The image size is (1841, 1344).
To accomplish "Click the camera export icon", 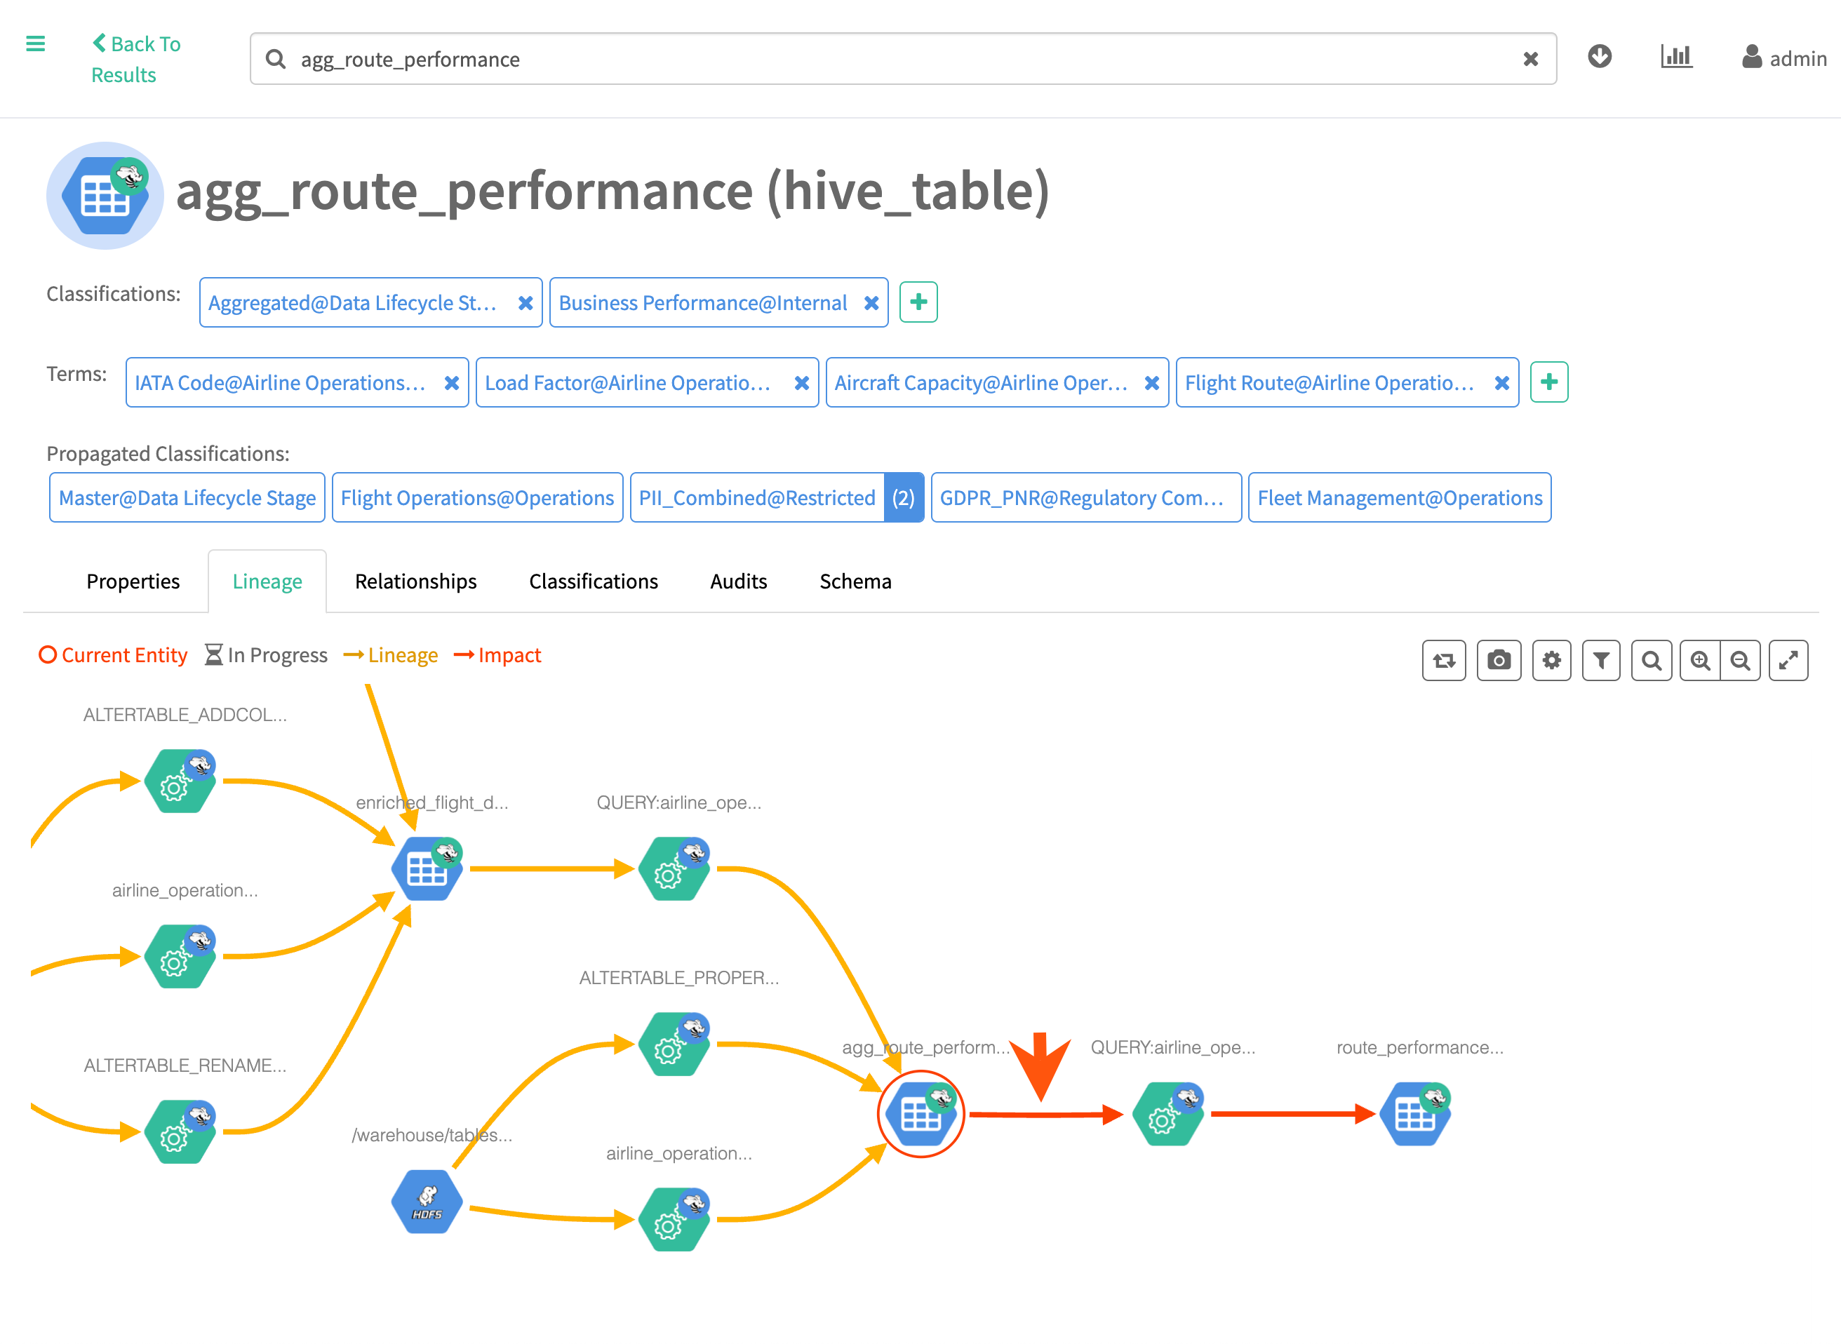I will 1498,660.
